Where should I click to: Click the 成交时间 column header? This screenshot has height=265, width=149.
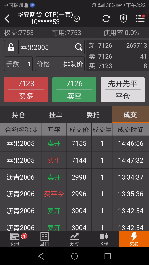[x=131, y=130]
